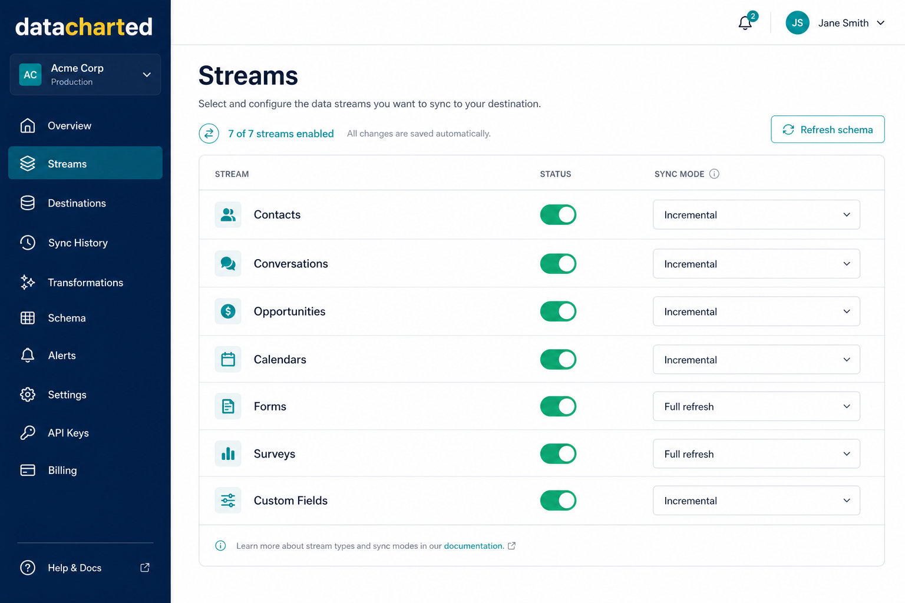
Task: Click '7 of 7 streams enabled' text
Action: pyautogui.click(x=281, y=134)
